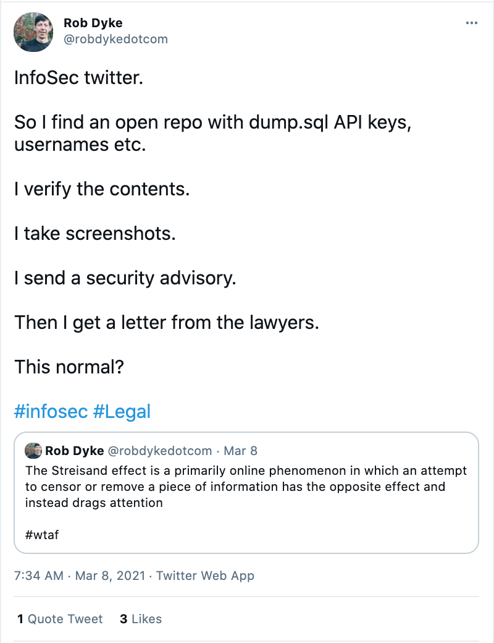Open the #infosec hashtag
The height and width of the screenshot is (643, 494).
[x=51, y=411]
